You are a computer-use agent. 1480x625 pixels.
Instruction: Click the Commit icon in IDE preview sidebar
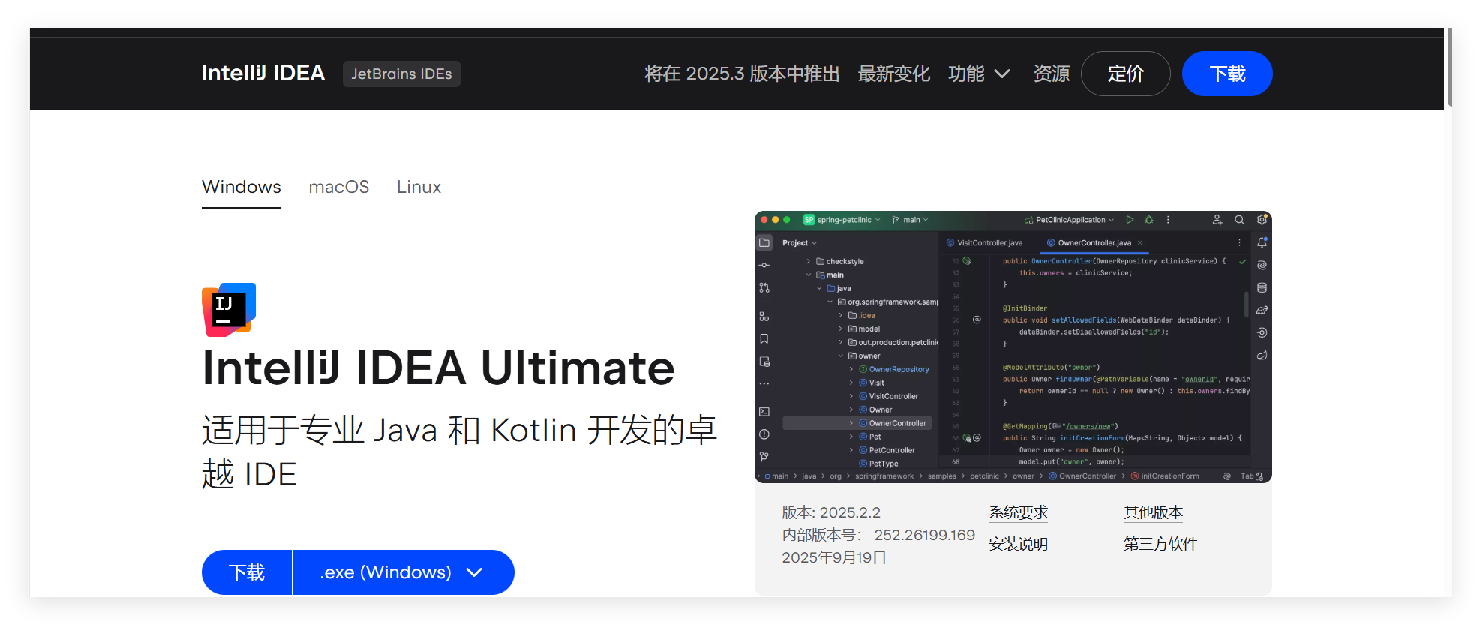pyautogui.click(x=764, y=265)
